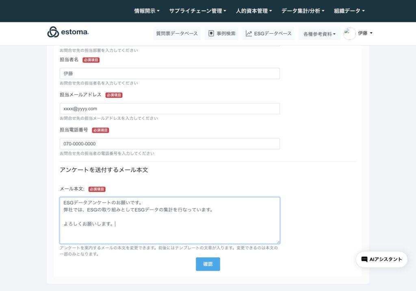The image size is (416, 291).
Task: Expand the 各種参考資料 dropdown
Action: (319, 34)
